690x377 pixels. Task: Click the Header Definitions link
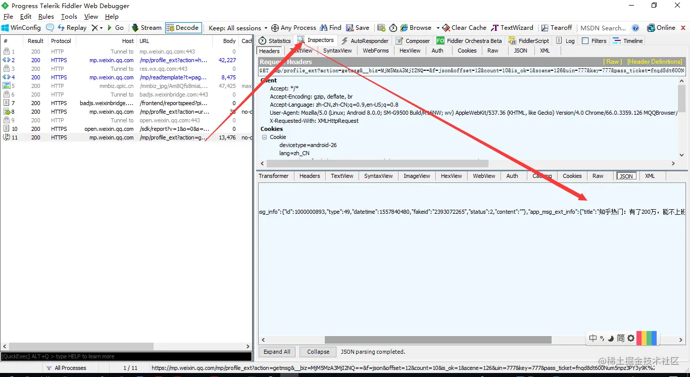(655, 62)
